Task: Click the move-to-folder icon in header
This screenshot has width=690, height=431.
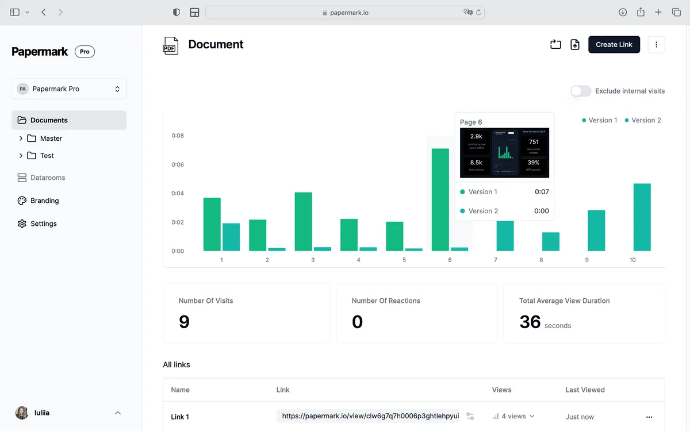Action: (x=555, y=44)
